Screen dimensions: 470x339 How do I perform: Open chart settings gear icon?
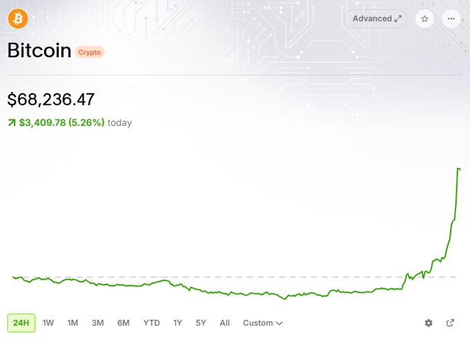pos(429,323)
